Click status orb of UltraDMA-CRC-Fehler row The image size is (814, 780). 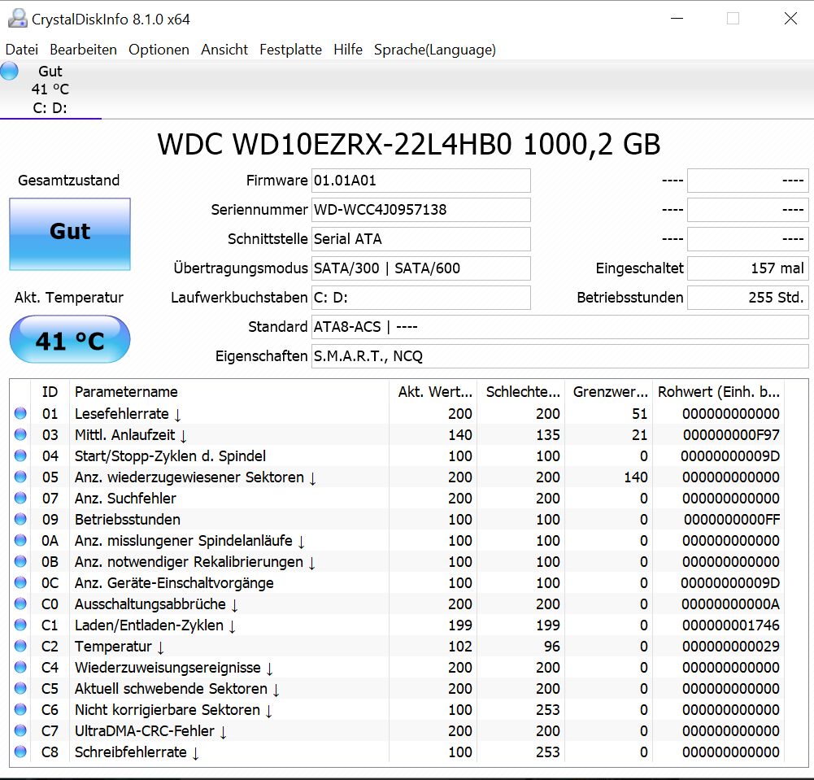pos(20,730)
